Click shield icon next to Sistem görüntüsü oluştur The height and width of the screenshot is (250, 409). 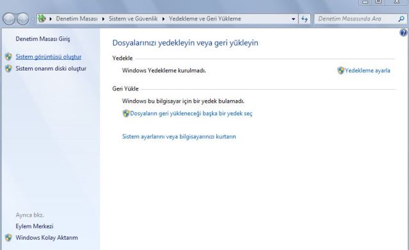[8, 56]
